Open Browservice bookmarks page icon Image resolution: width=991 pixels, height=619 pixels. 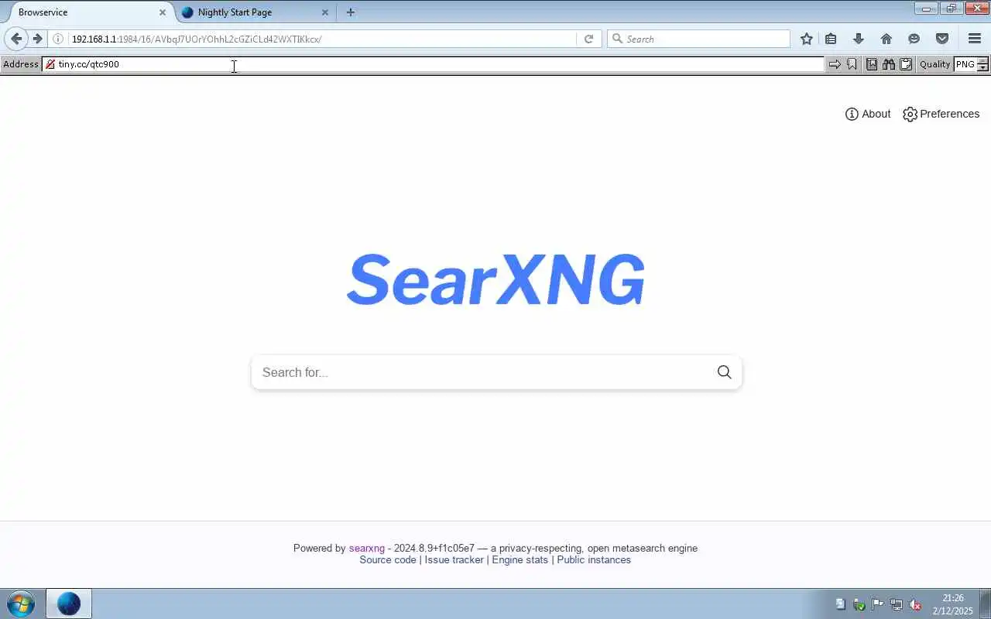tap(872, 64)
